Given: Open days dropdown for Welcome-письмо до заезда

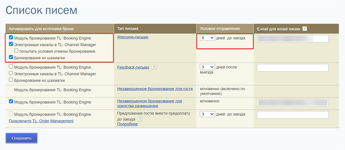Looking at the screenshot, I should [207, 38].
